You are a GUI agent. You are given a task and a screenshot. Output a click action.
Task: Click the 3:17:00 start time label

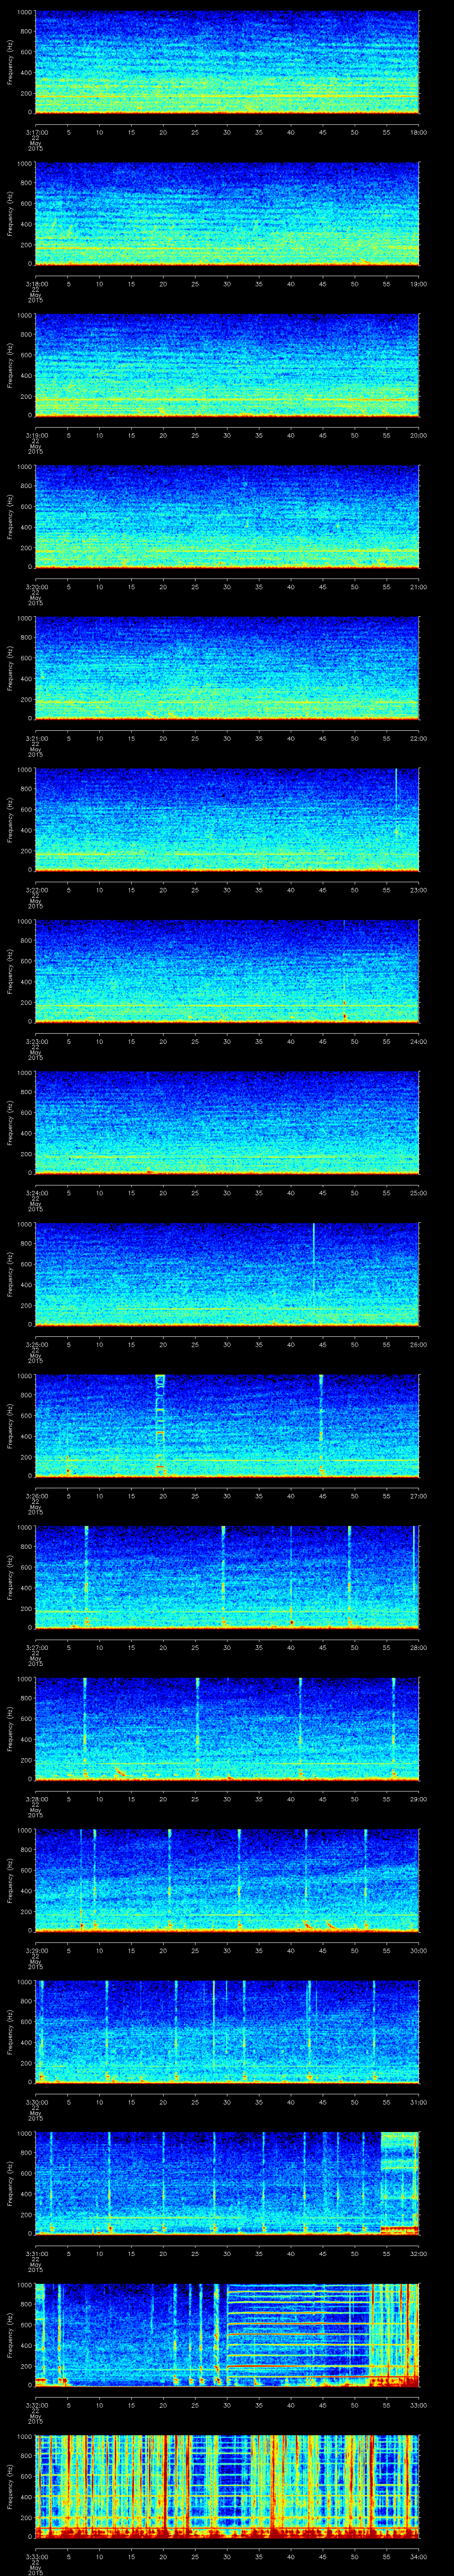coord(36,132)
